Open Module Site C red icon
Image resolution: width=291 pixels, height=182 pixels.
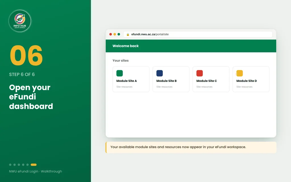click(199, 73)
